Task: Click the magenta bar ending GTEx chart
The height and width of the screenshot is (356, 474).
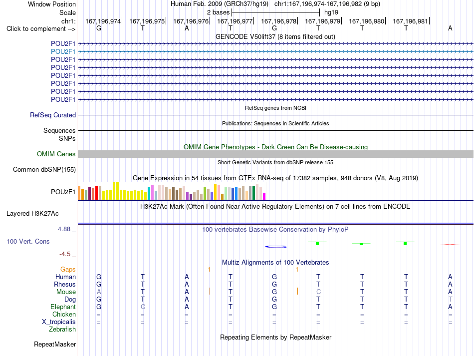Action: [264, 196]
